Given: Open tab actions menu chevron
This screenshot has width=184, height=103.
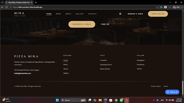Looking at the screenshot, I should pos(2,2).
